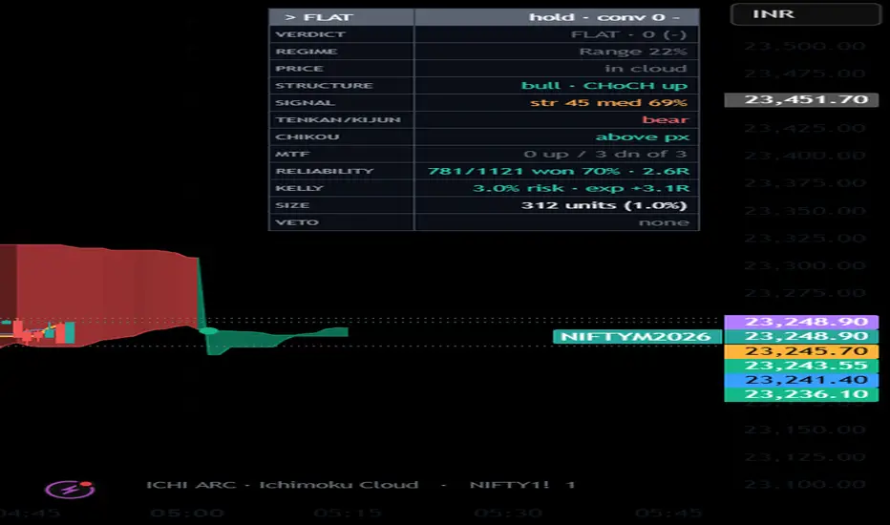Image resolution: width=890 pixels, height=525 pixels.
Task: Select the green 23,243.55 price tag
Action: coord(801,366)
